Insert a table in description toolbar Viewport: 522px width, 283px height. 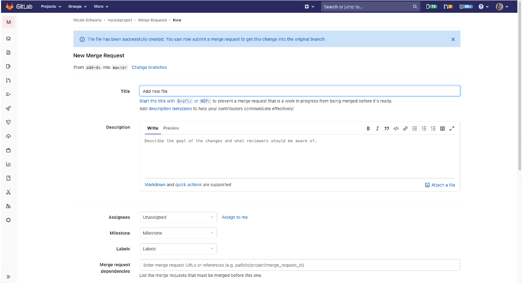pos(442,128)
